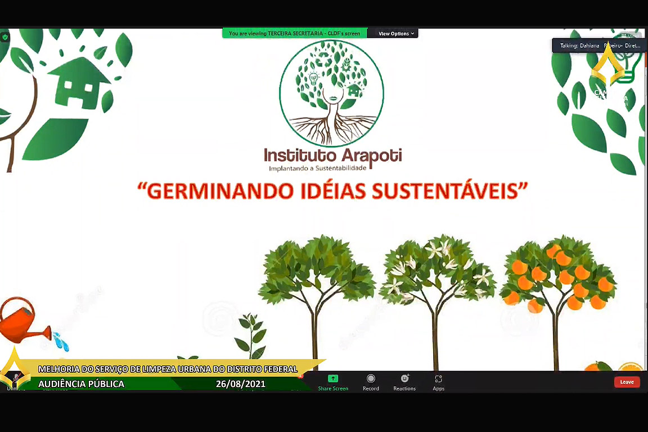This screenshot has width=648, height=432.
Task: Expand the View Options dropdown
Action: (396, 34)
